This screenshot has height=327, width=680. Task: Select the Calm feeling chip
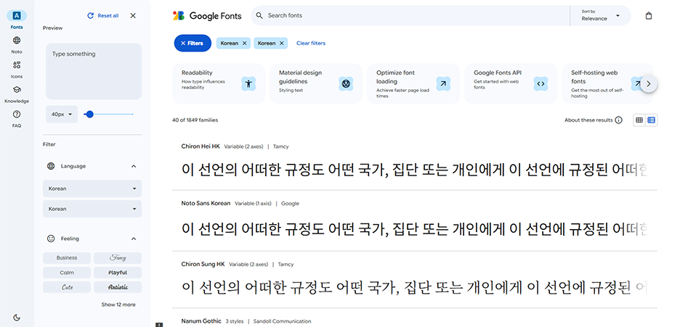pos(67,273)
